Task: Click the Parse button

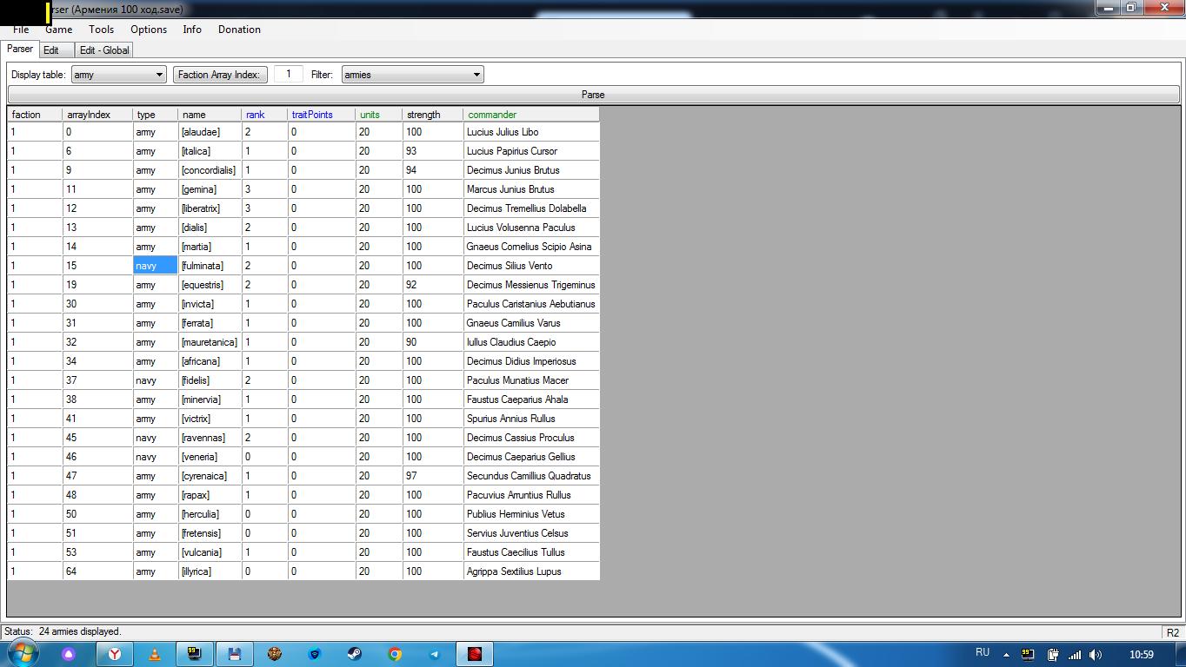Action: click(593, 95)
